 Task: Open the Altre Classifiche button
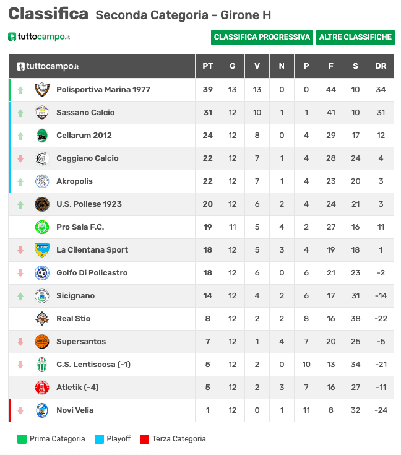355,37
